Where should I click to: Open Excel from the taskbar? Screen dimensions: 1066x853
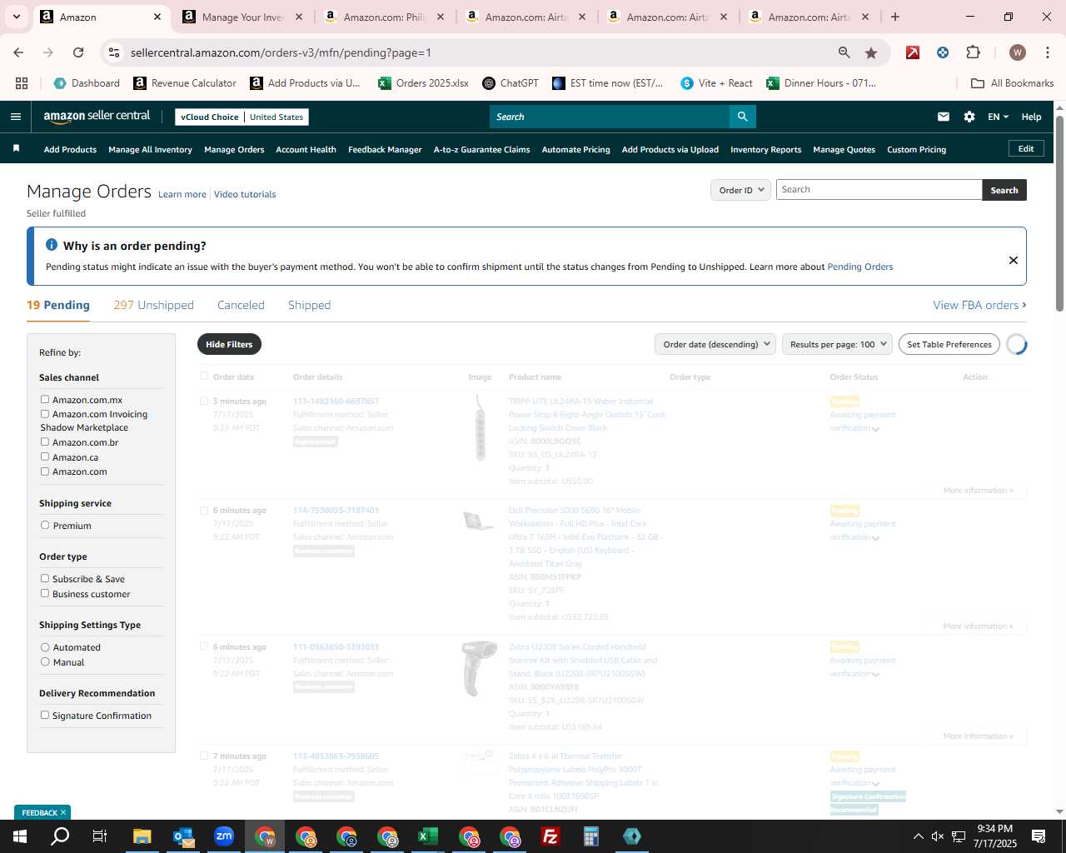(428, 836)
